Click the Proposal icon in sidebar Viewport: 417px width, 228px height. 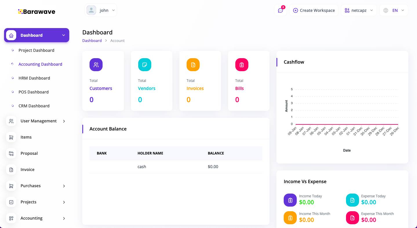pyautogui.click(x=11, y=153)
